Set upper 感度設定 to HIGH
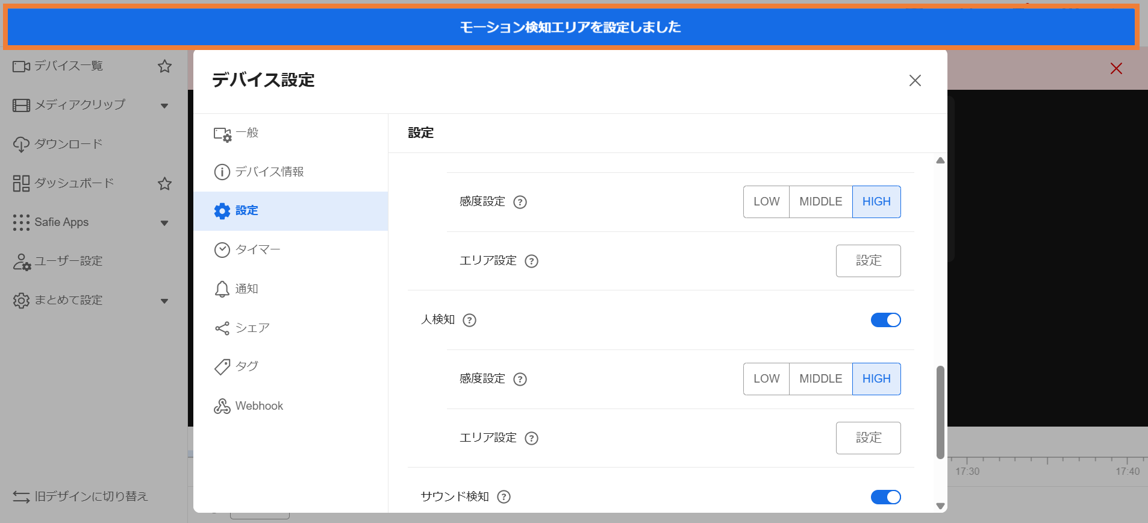 876,202
